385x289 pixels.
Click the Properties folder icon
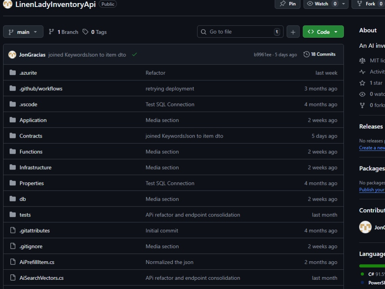[13, 183]
